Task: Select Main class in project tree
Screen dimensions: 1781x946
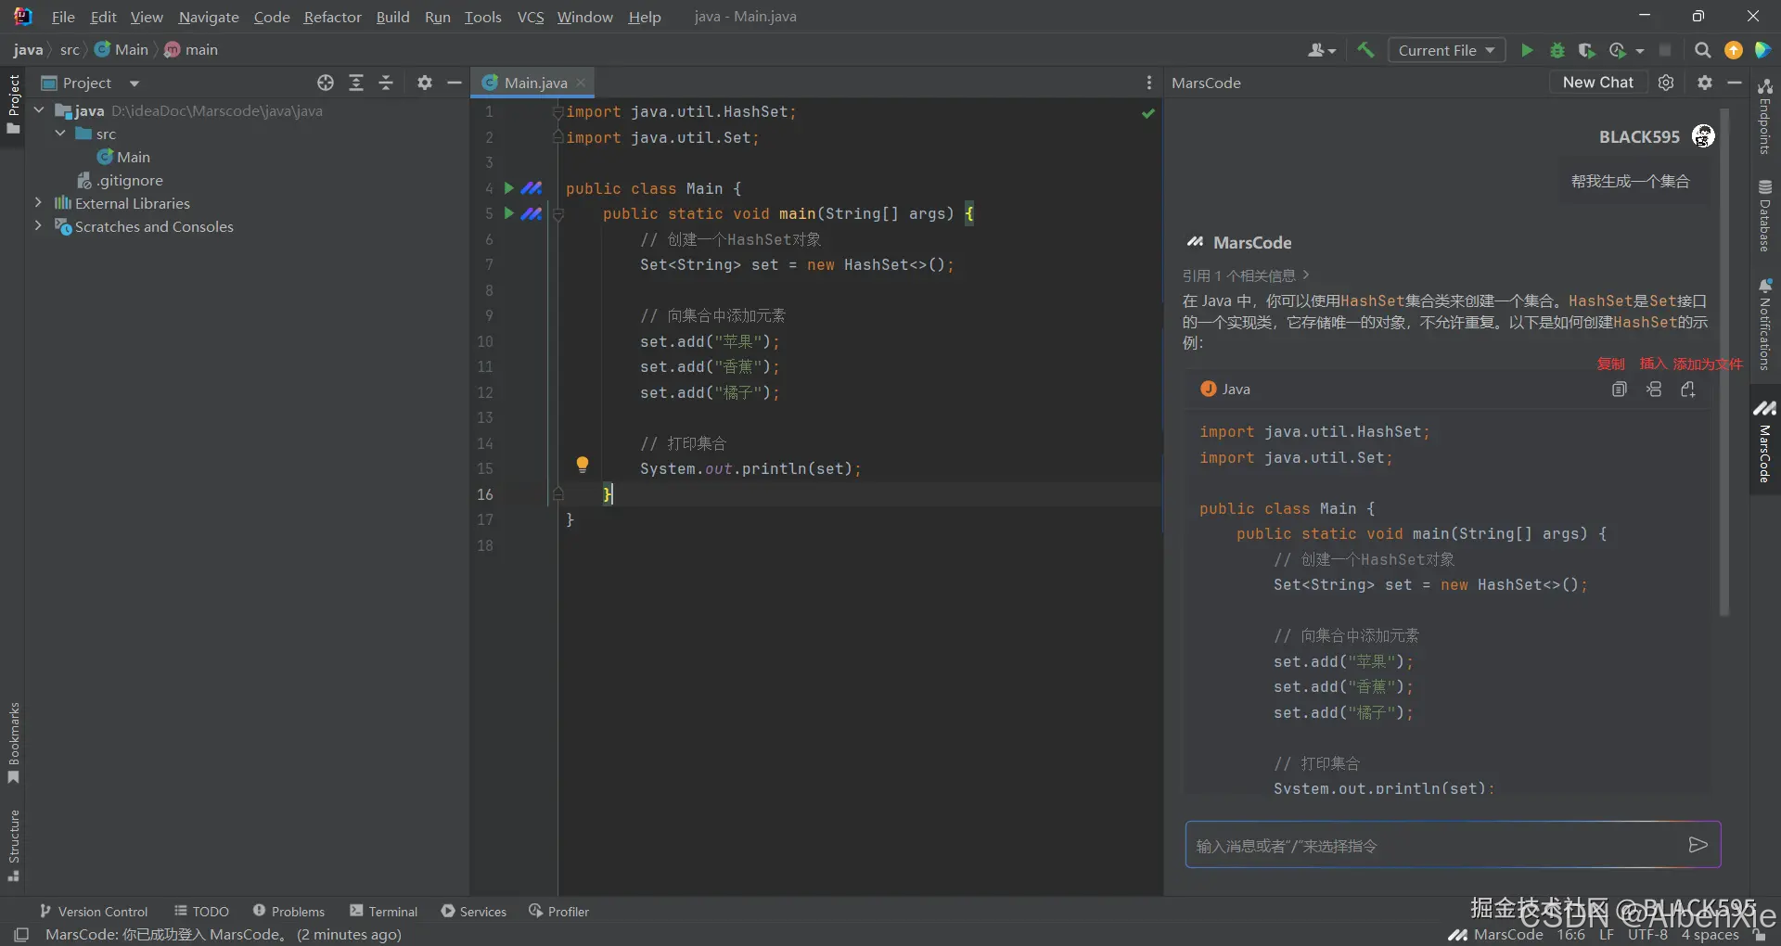Action: 123,157
